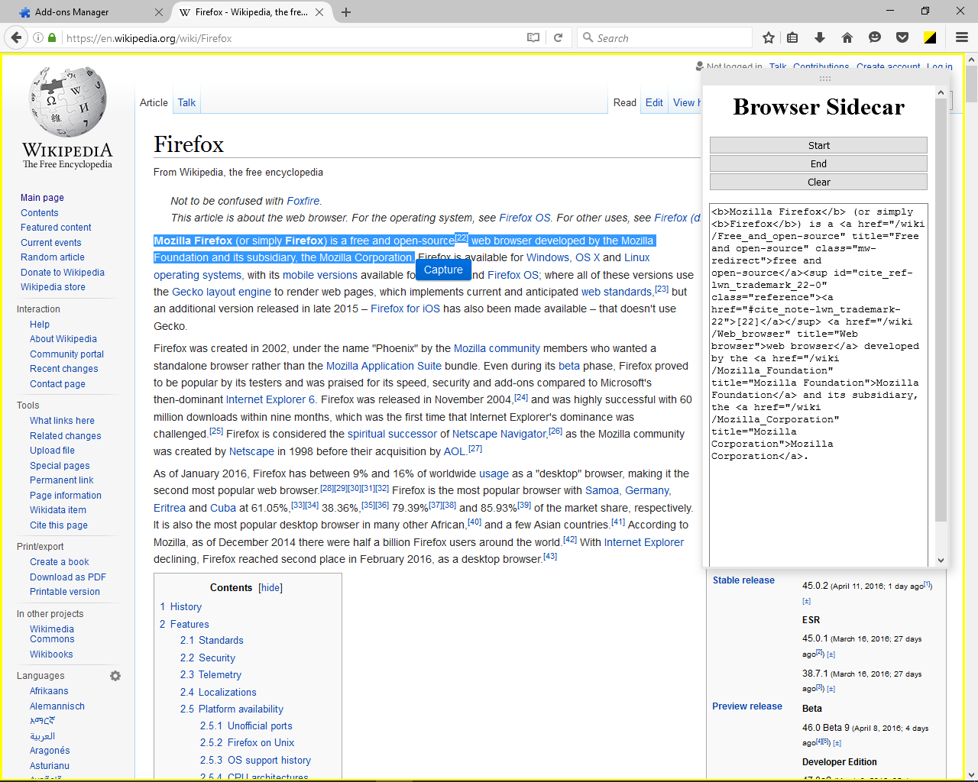Open Hello smiley chat icon
The width and height of the screenshot is (978, 782).
point(875,37)
